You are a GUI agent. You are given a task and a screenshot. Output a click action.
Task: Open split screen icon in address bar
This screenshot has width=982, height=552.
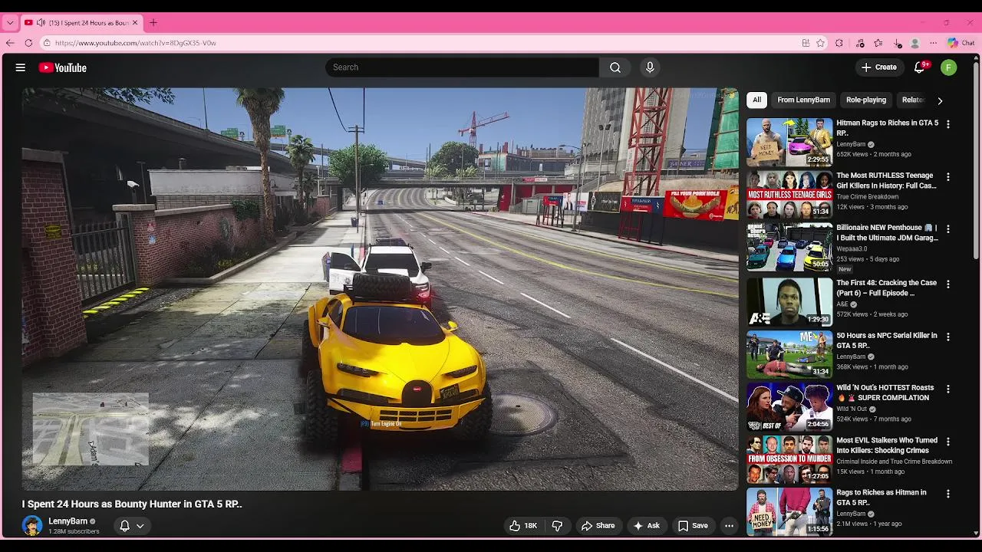(x=806, y=43)
